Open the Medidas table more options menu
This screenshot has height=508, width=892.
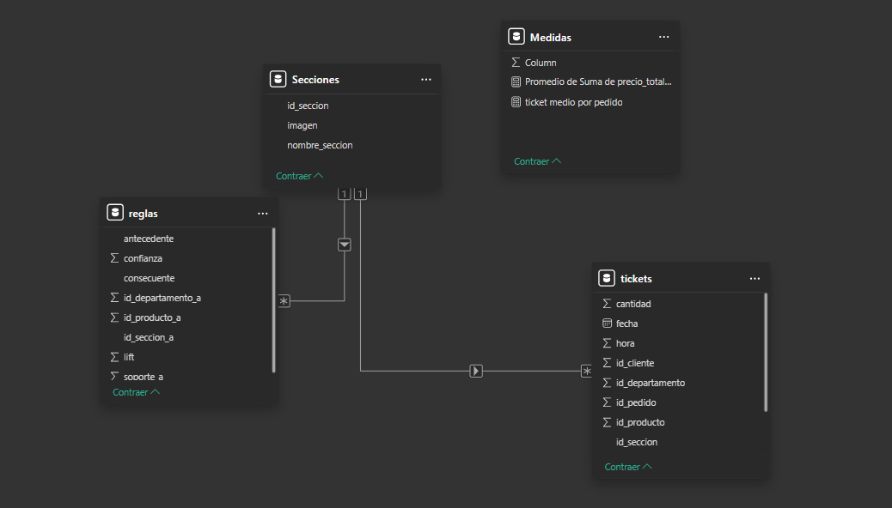coord(663,37)
